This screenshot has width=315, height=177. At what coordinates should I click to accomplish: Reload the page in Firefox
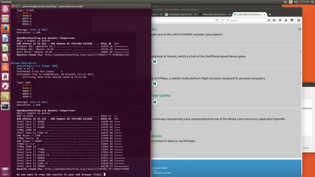pyautogui.click(x=222, y=20)
